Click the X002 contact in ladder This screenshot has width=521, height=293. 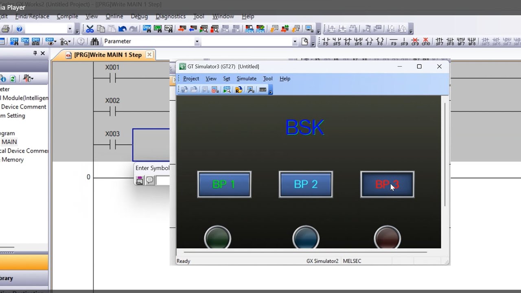(x=112, y=111)
